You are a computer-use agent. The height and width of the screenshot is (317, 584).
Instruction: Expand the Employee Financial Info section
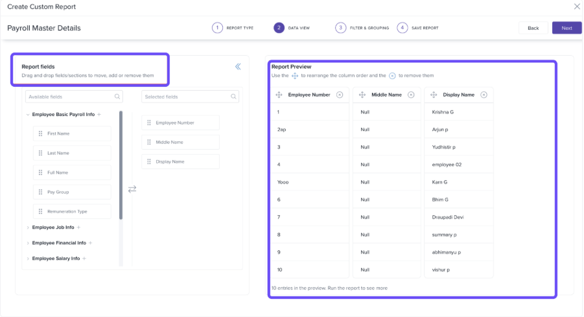coord(28,243)
